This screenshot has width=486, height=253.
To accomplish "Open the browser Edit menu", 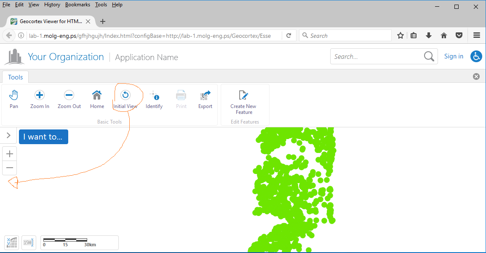I will (x=19, y=5).
